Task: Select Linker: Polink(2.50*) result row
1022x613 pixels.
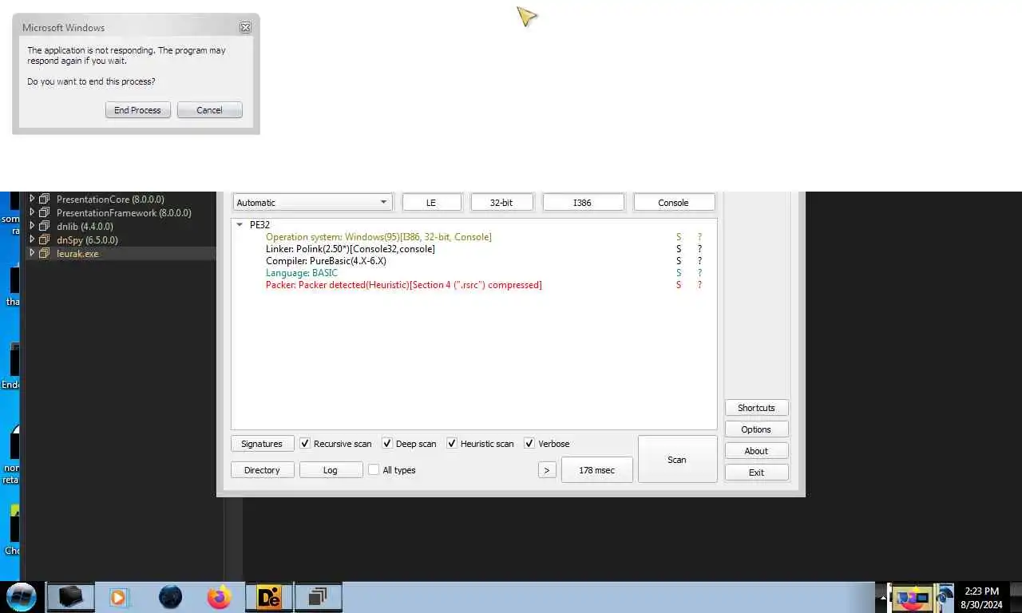Action: 351,249
